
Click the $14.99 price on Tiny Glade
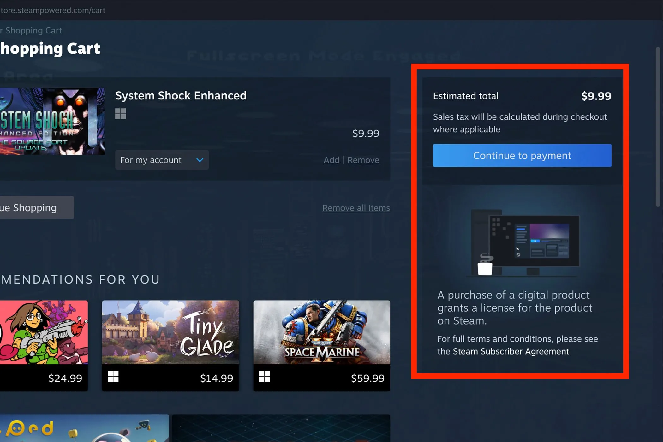[217, 378]
